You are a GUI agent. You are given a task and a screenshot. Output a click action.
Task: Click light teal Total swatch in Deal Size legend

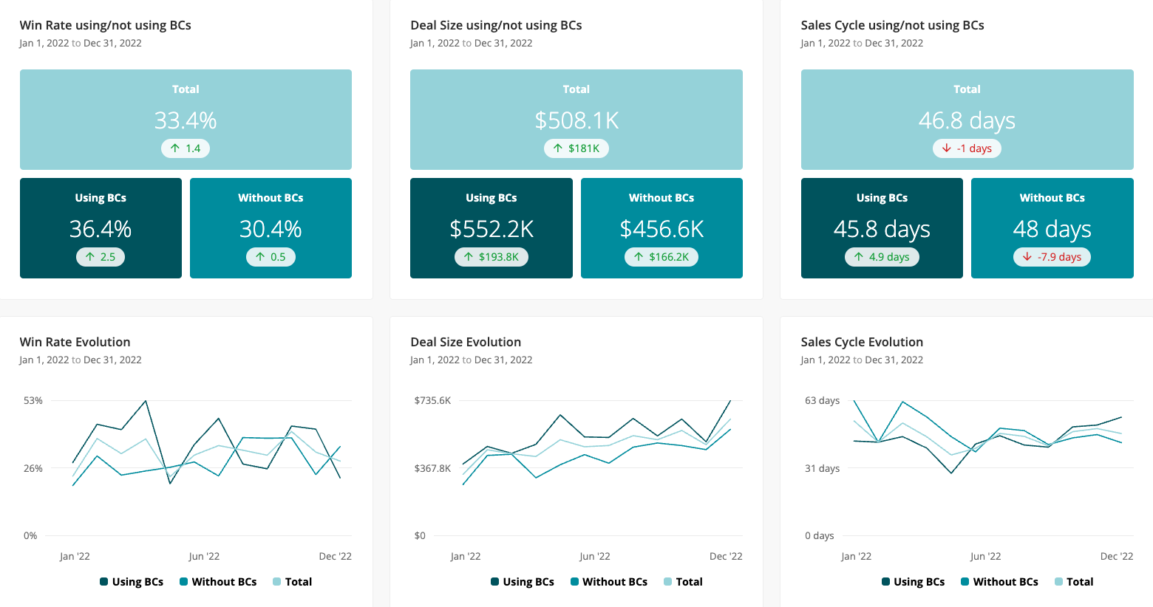click(668, 582)
